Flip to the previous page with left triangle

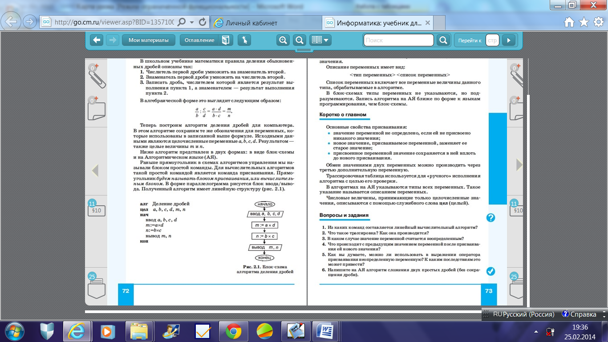pos(94,170)
